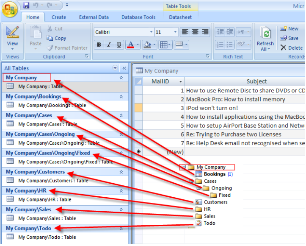Open the View dropdown in Views group
The width and height of the screenshot is (306, 246).
12,48
